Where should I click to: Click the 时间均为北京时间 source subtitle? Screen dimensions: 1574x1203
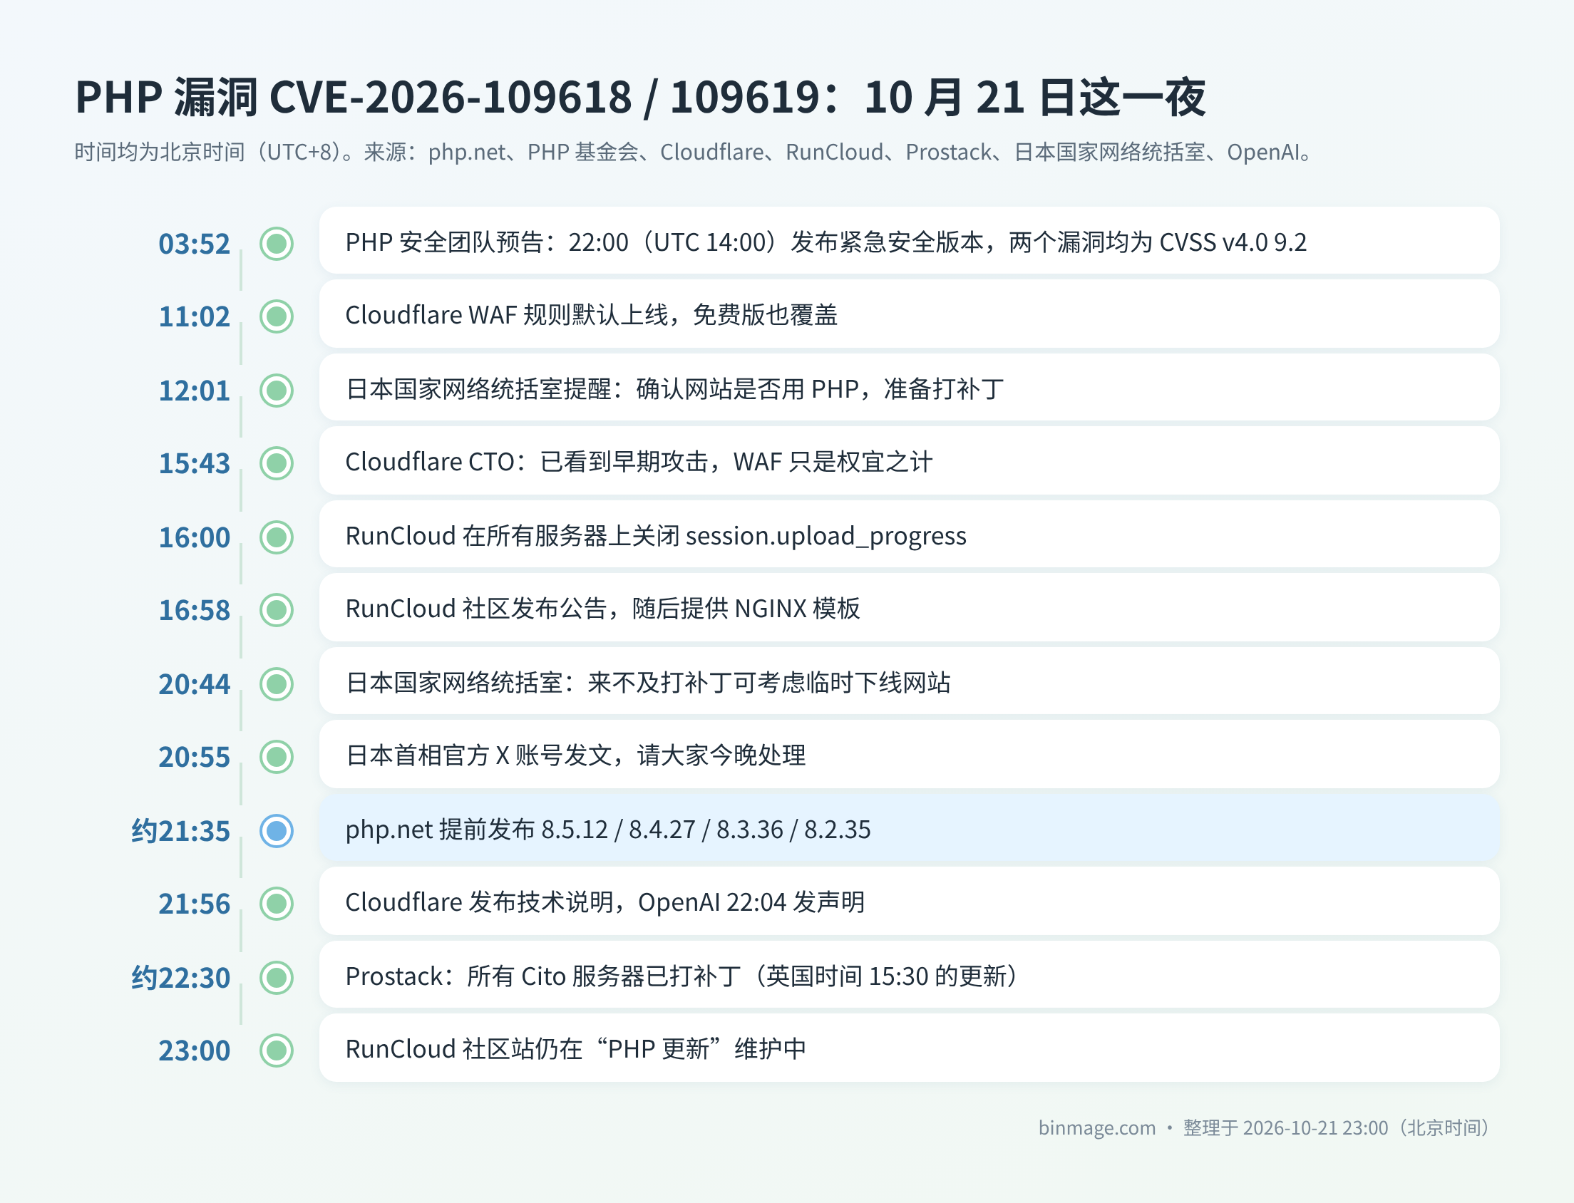694,153
